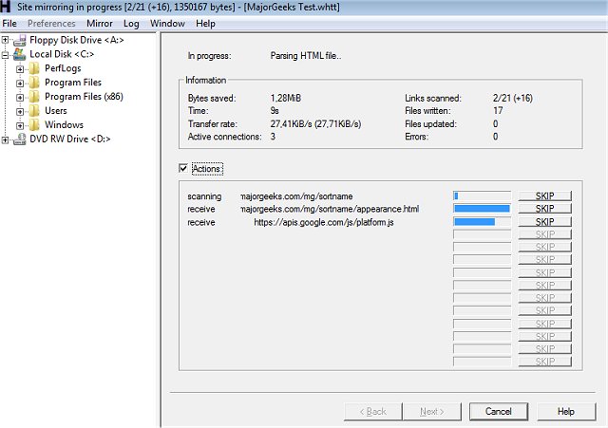Open the Help menu
Screen dimensions: 608x428
tap(205, 24)
